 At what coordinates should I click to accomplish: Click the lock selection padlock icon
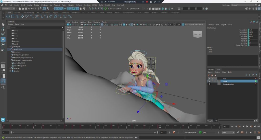pyautogui.click(x=81, y=9)
